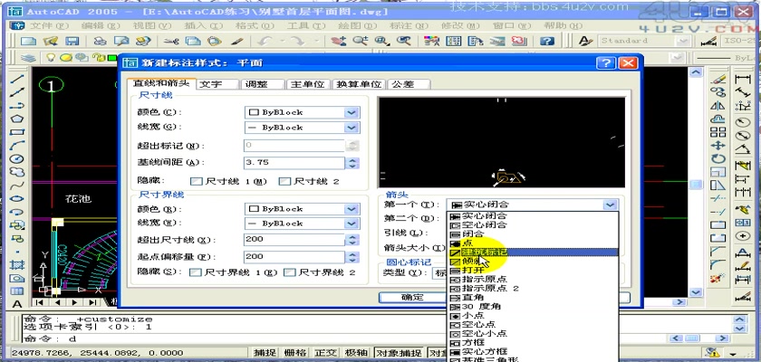Screen dimensions: 761x362
Task: Switch to the 文字 tab
Action: [x=211, y=84]
